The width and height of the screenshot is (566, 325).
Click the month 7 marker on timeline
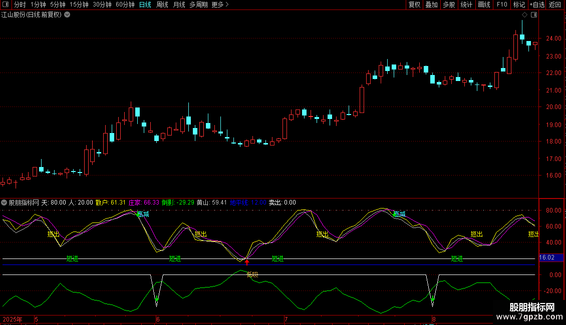[286, 319]
